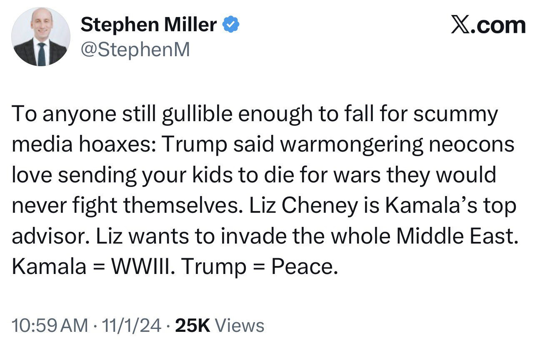The height and width of the screenshot is (346, 550).
Task: Open the Stephen Miller display name
Action: click(x=148, y=25)
